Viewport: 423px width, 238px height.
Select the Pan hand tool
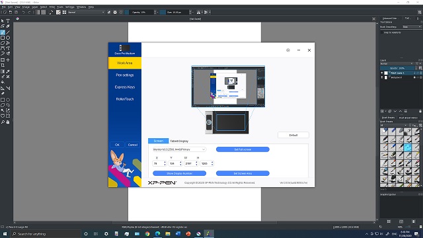[8, 122]
